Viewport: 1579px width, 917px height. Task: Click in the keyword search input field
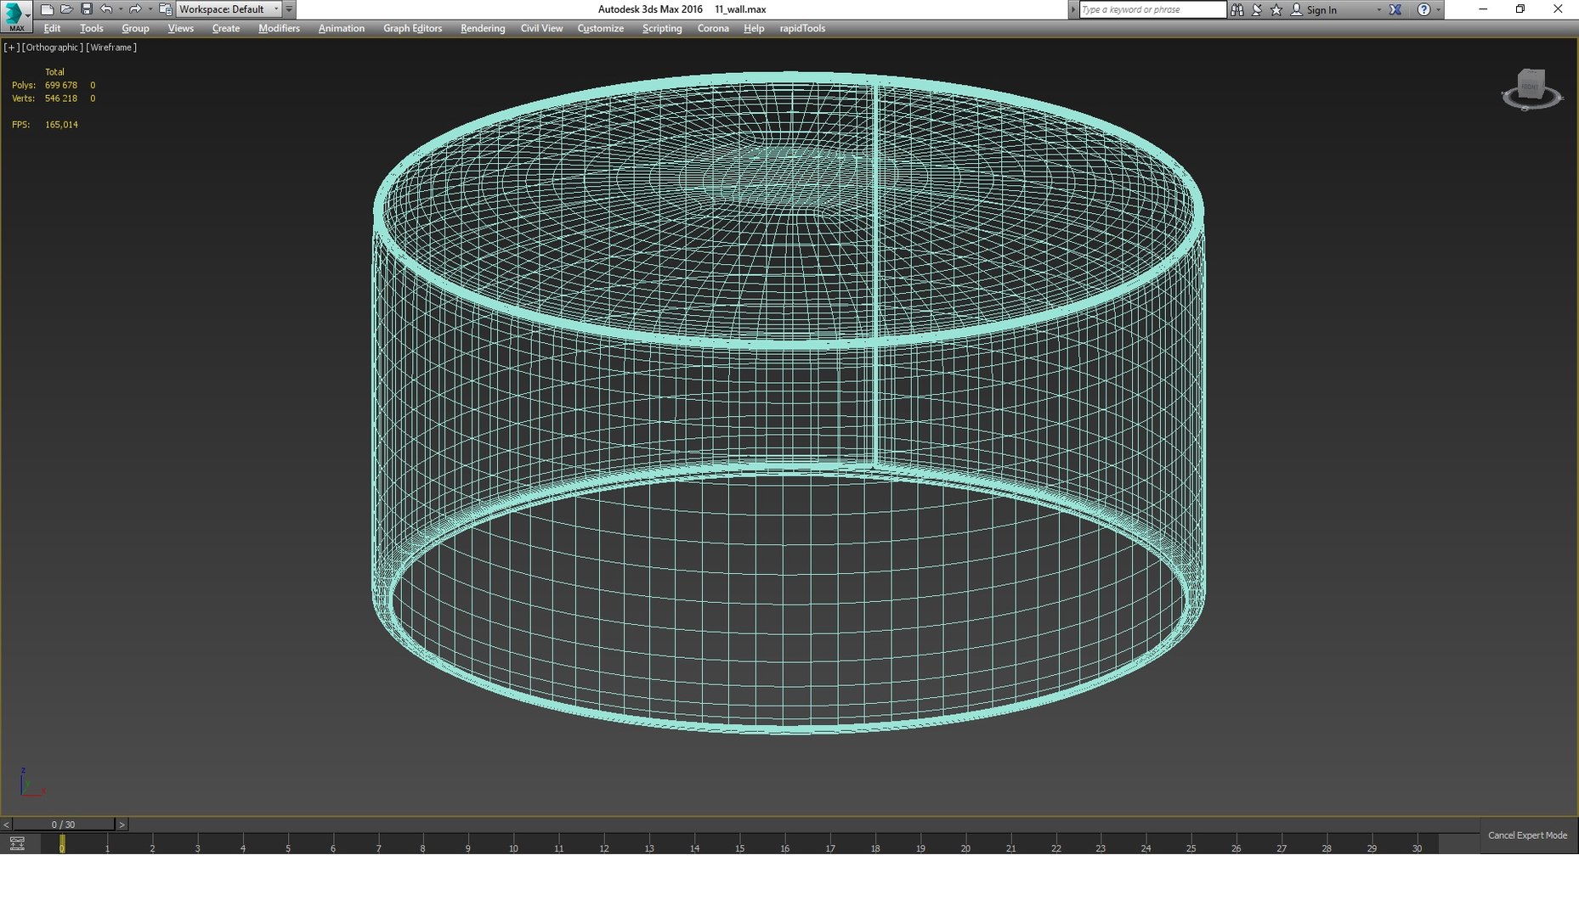click(1152, 9)
